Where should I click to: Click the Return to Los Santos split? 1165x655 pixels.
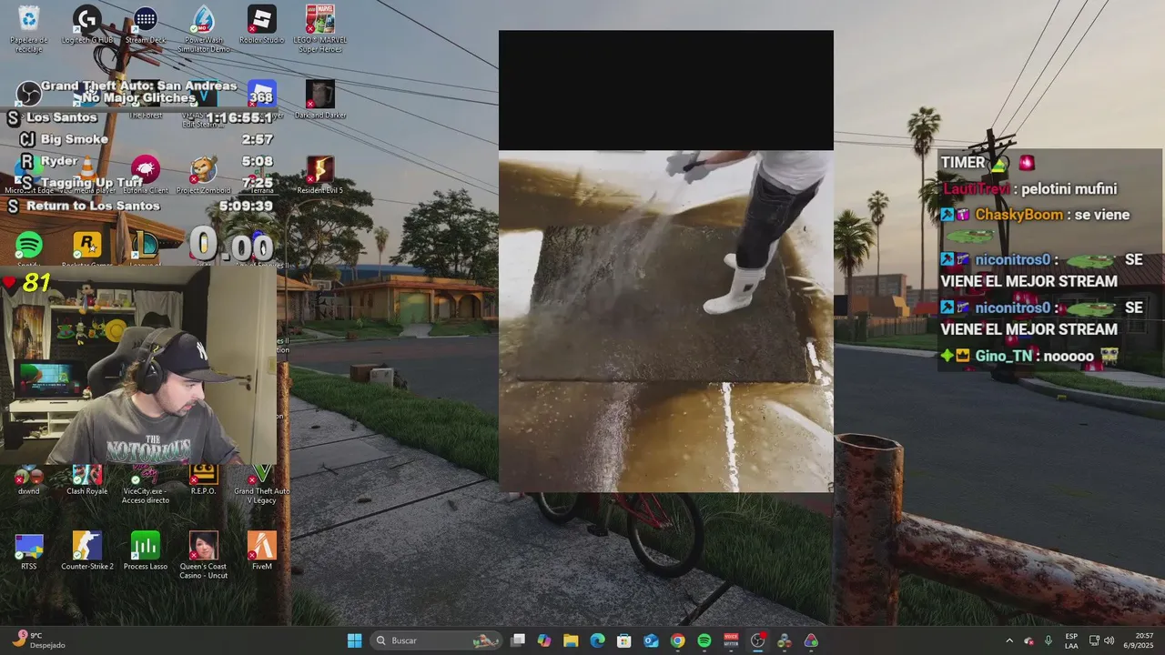(x=140, y=206)
